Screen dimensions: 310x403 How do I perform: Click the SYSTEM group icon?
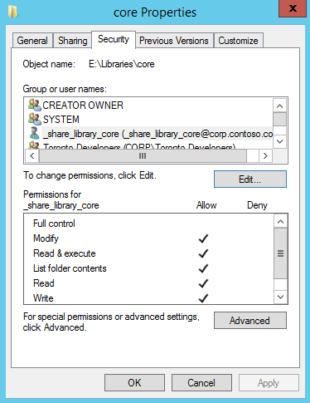(x=35, y=120)
